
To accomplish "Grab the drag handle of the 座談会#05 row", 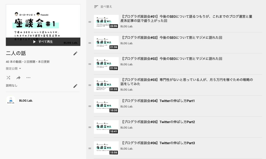I will pos(90,127).
